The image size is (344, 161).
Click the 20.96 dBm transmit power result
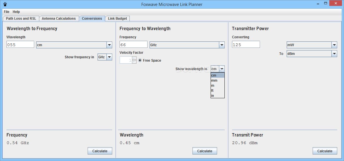245,143
